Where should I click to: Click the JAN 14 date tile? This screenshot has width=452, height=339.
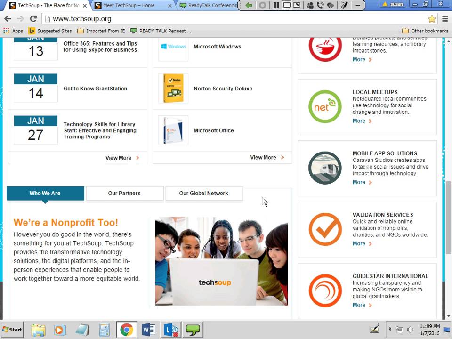click(36, 88)
